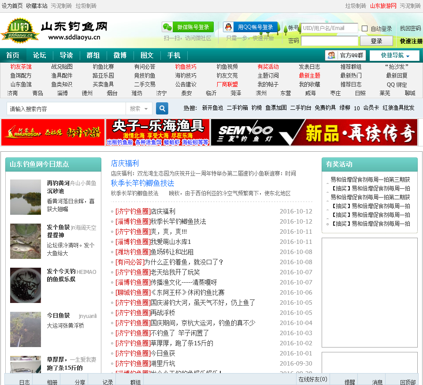Screen dimensions: 423x385
Task: Click the 回顶部 back-to-top button
Action: [408, 382]
